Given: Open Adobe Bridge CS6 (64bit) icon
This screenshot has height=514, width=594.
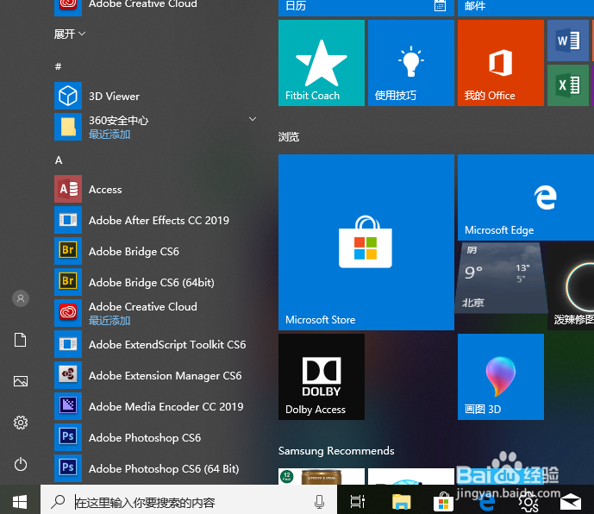Looking at the screenshot, I should [x=68, y=282].
